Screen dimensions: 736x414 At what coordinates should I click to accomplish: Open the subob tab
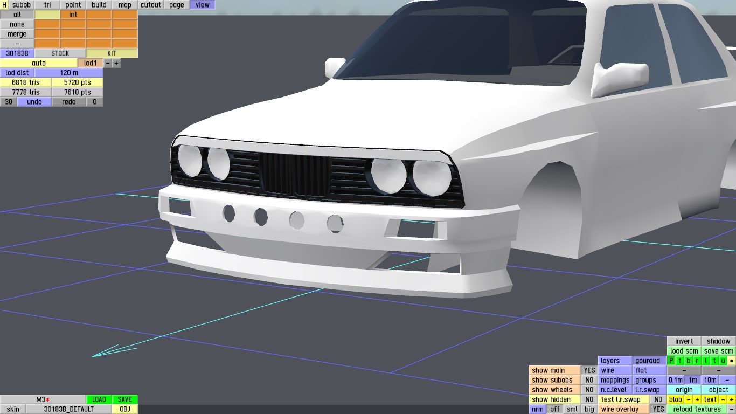(x=22, y=5)
